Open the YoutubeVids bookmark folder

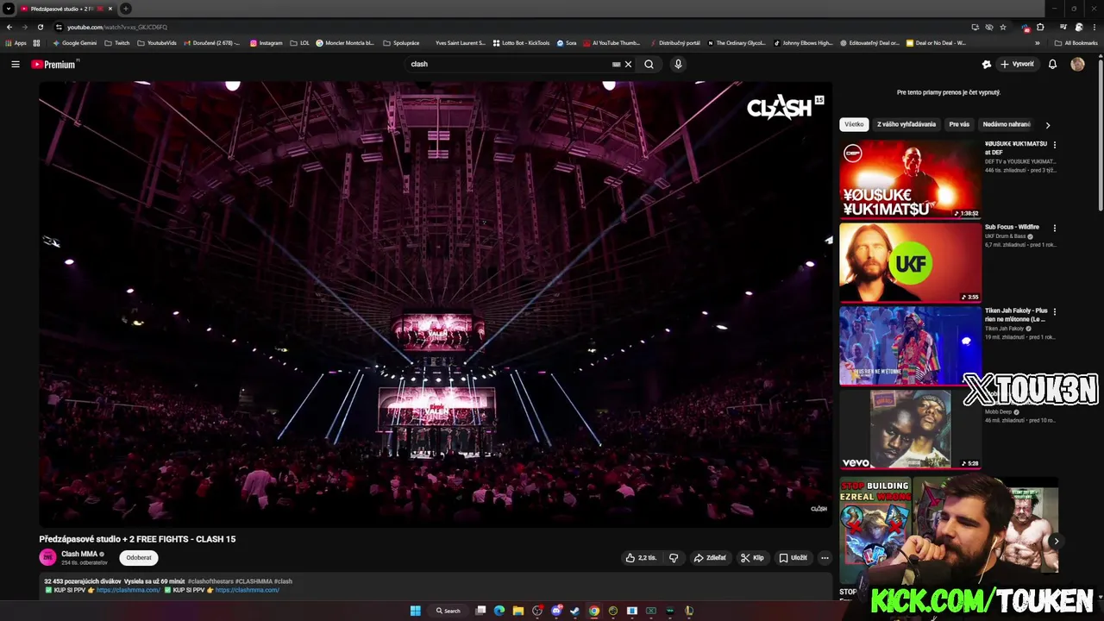157,43
